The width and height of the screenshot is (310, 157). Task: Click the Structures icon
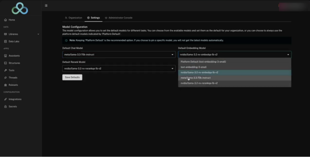click(x=5, y=63)
